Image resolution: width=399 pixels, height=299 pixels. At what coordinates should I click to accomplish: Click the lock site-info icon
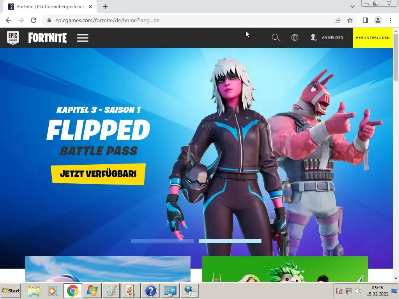pos(49,20)
